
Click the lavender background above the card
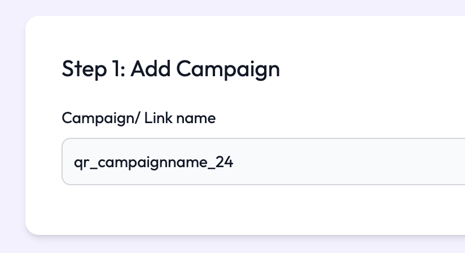pos(226,7)
